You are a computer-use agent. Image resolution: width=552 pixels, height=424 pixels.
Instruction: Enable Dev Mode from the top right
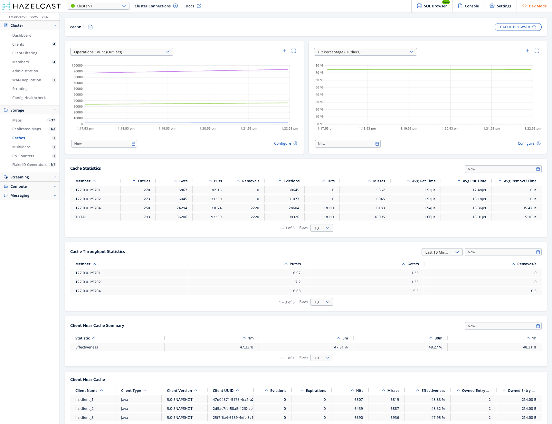(534, 6)
